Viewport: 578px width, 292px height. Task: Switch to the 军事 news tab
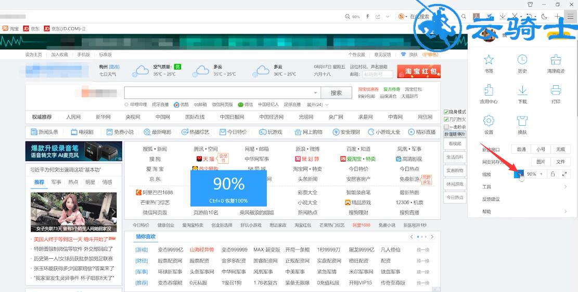56,182
